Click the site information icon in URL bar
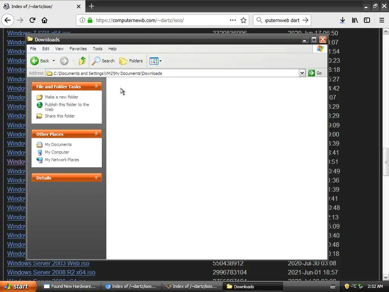This screenshot has height=292, width=389. 82,20
